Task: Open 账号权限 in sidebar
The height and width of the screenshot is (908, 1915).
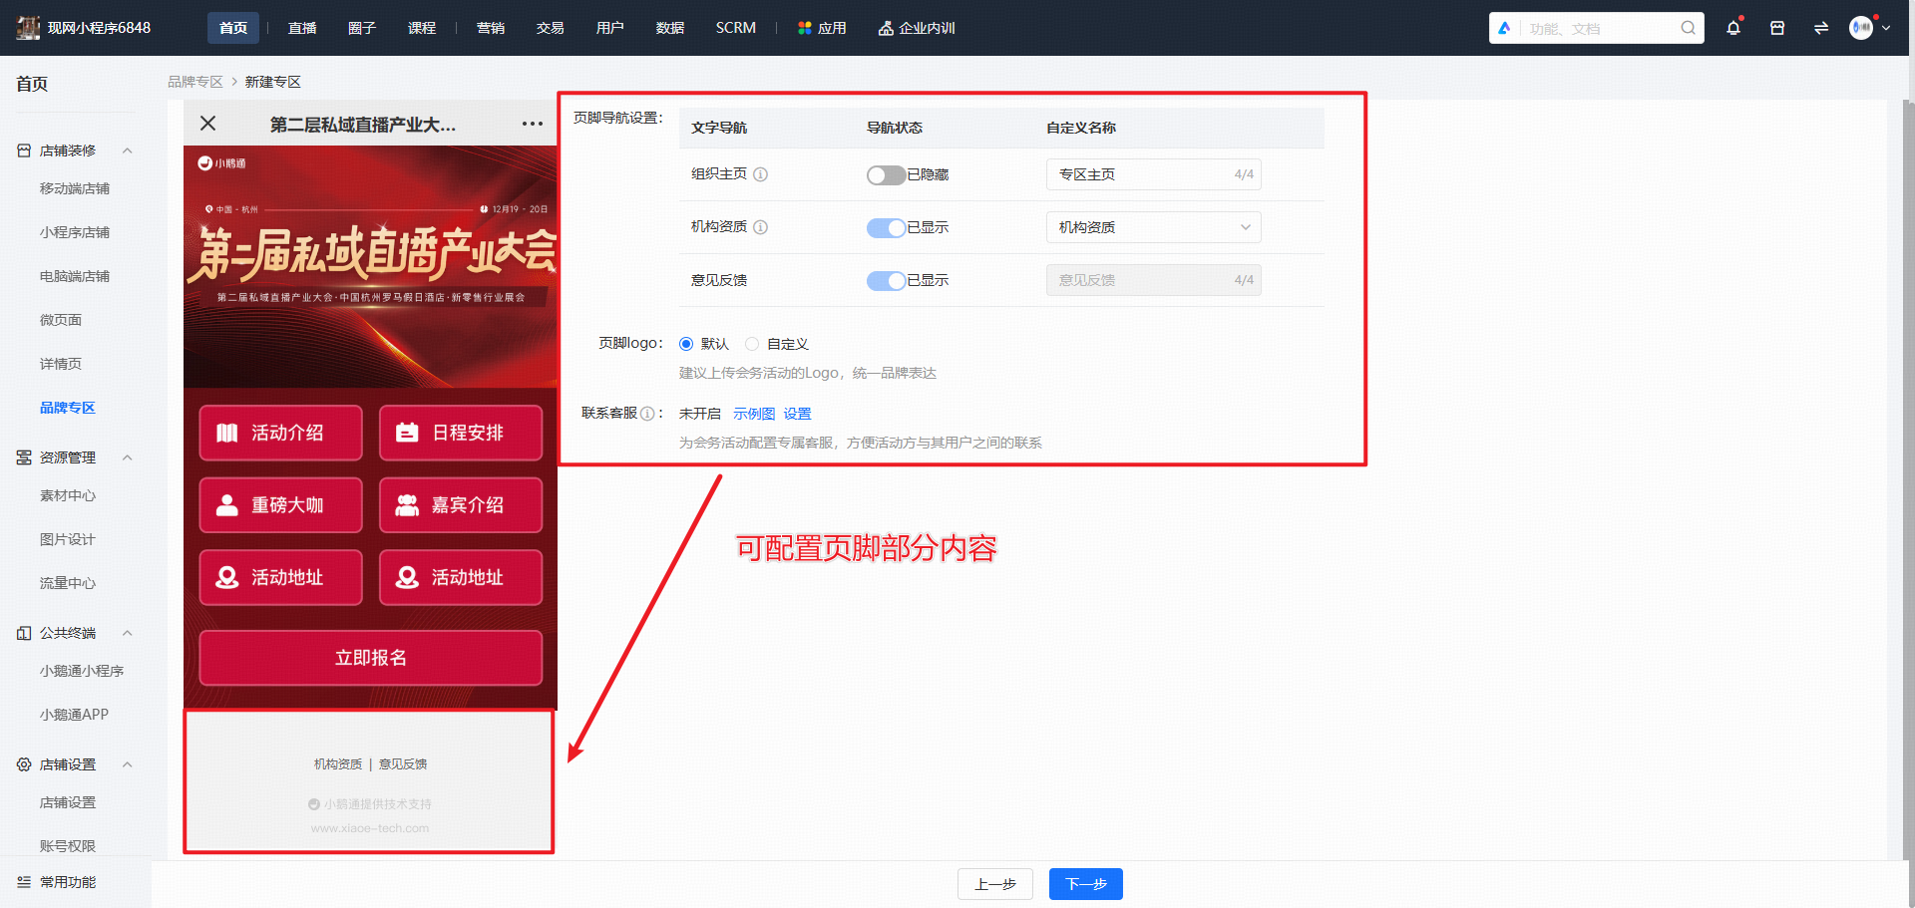Action: (x=68, y=846)
